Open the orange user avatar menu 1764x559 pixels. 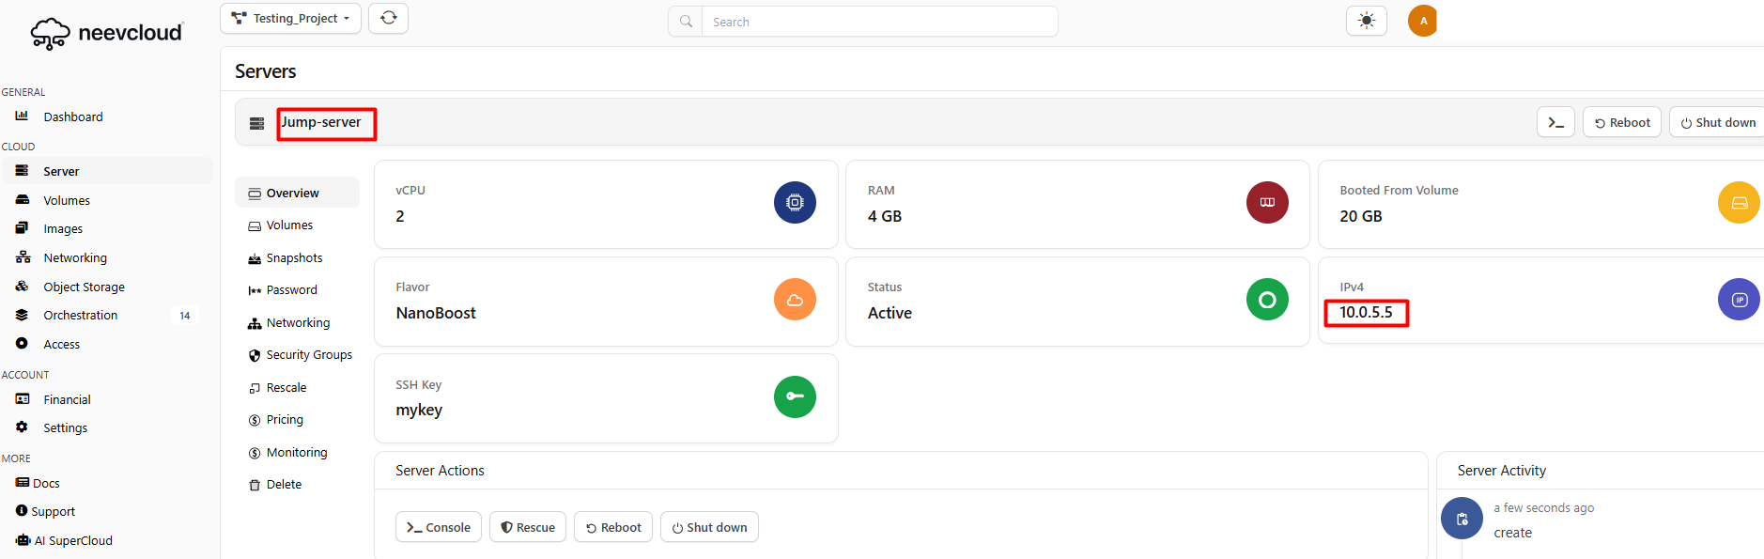tap(1422, 21)
